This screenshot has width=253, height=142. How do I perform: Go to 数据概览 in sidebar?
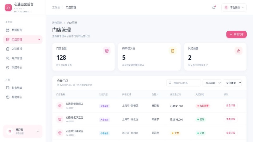[x=23, y=30]
